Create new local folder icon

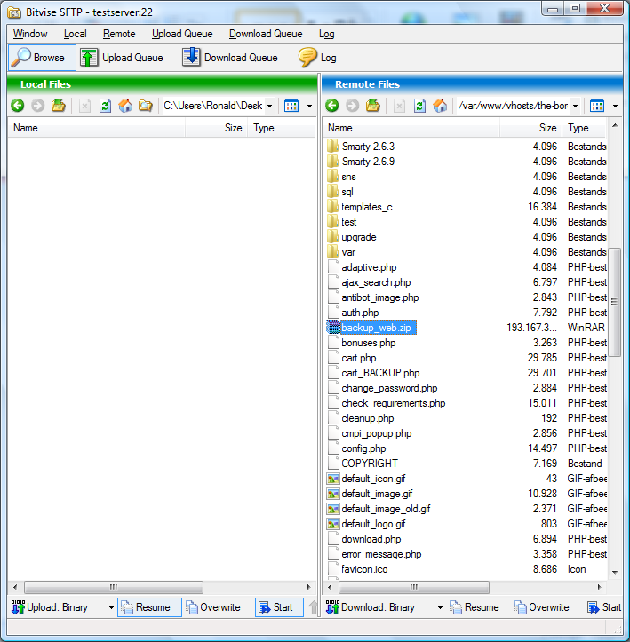pyautogui.click(x=146, y=106)
